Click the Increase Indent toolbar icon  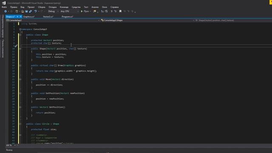coord(106,11)
